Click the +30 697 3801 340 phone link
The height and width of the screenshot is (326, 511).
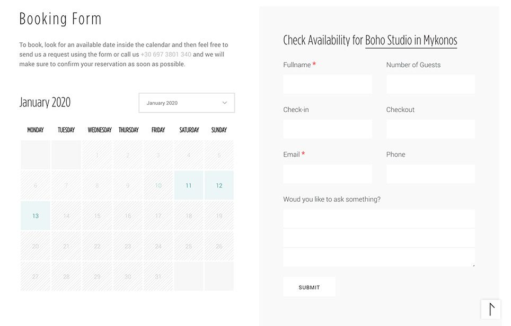pos(166,55)
